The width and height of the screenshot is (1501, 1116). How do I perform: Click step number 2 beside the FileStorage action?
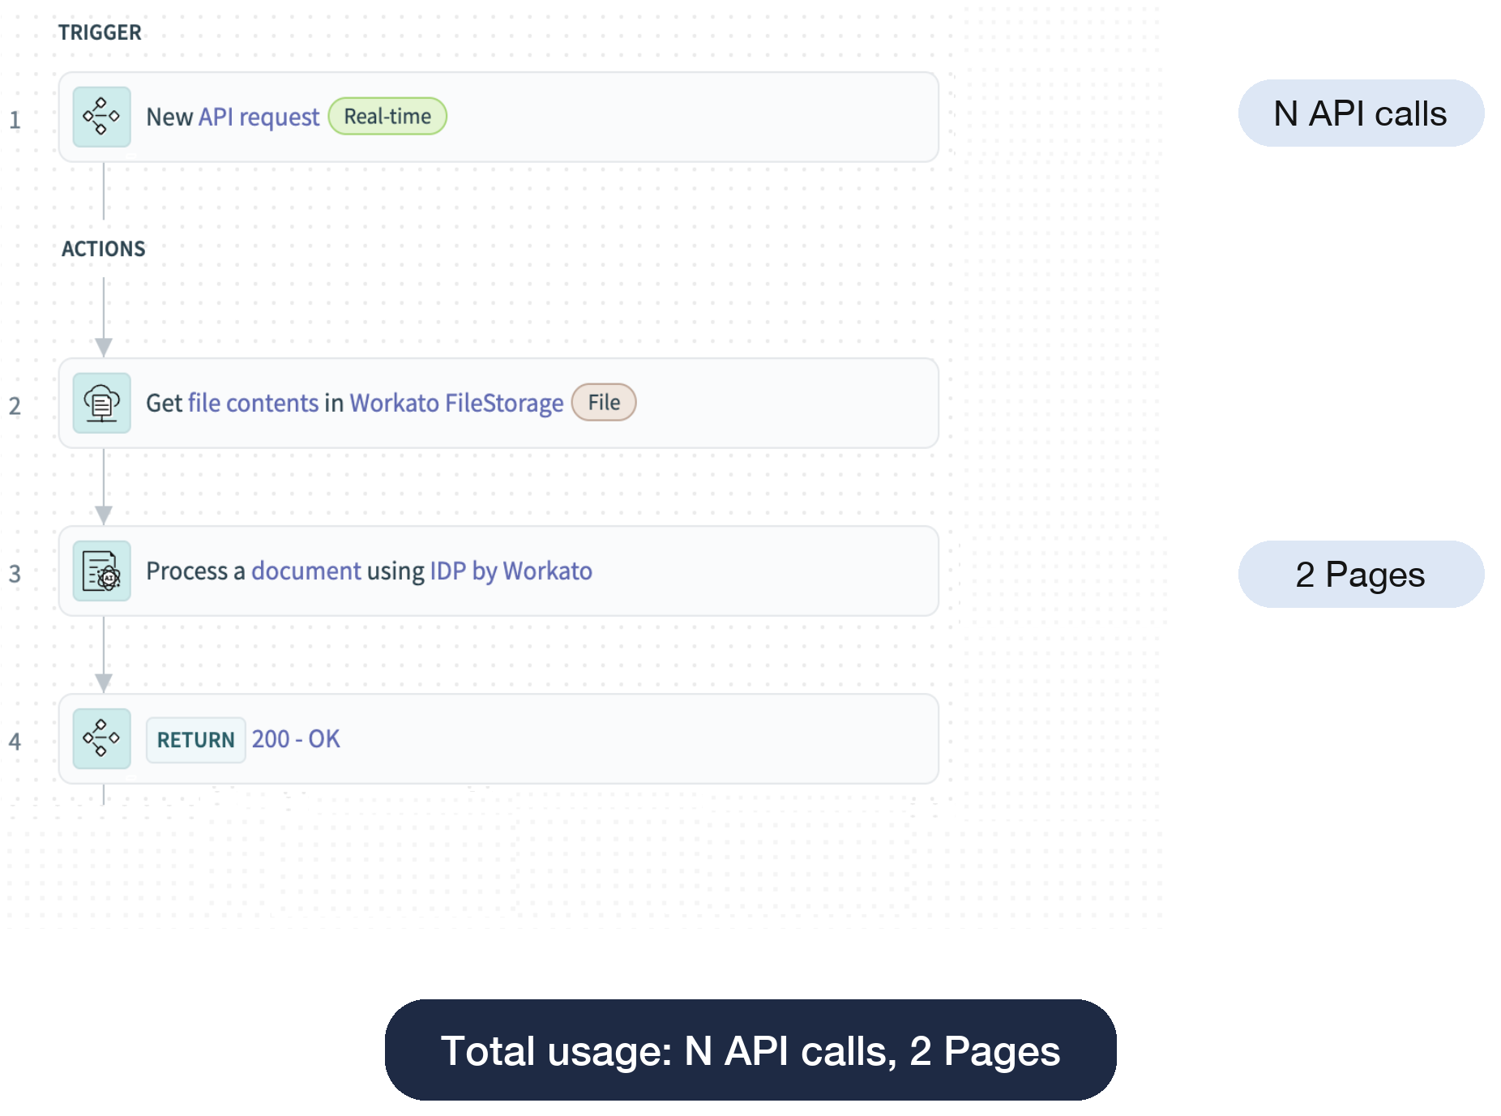pos(15,406)
